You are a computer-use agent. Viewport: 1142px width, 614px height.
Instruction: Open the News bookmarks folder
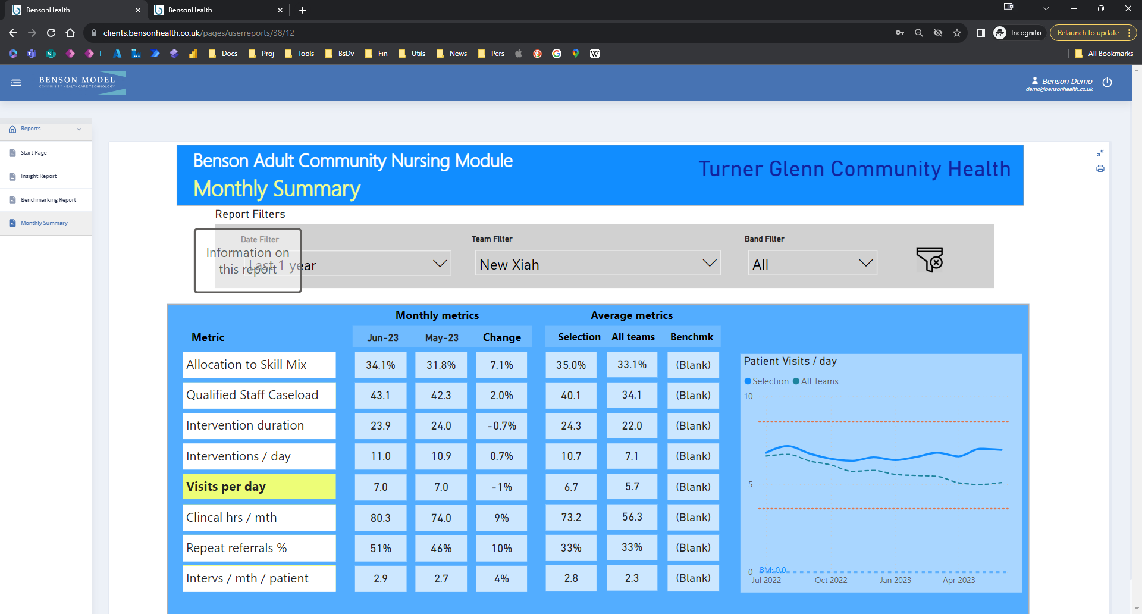[x=451, y=54]
